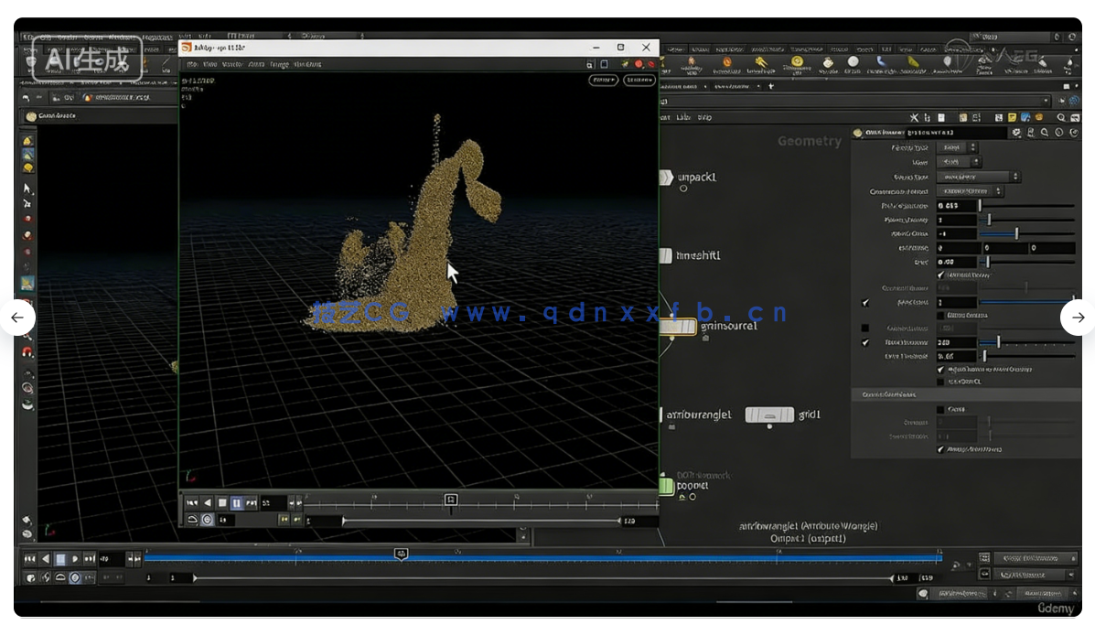This screenshot has height=625, width=1095.
Task: Click the plus button to add a tab
Action: click(x=771, y=86)
